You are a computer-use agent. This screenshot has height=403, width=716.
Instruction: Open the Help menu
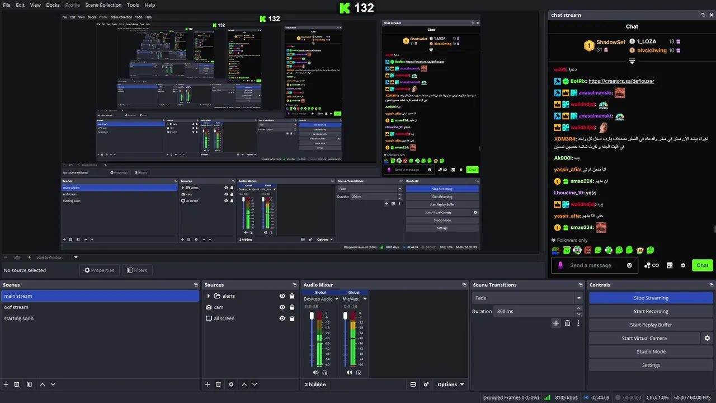pyautogui.click(x=150, y=5)
